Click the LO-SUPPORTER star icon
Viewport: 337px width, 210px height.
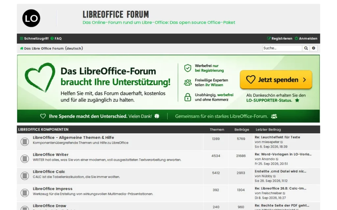[297, 100]
